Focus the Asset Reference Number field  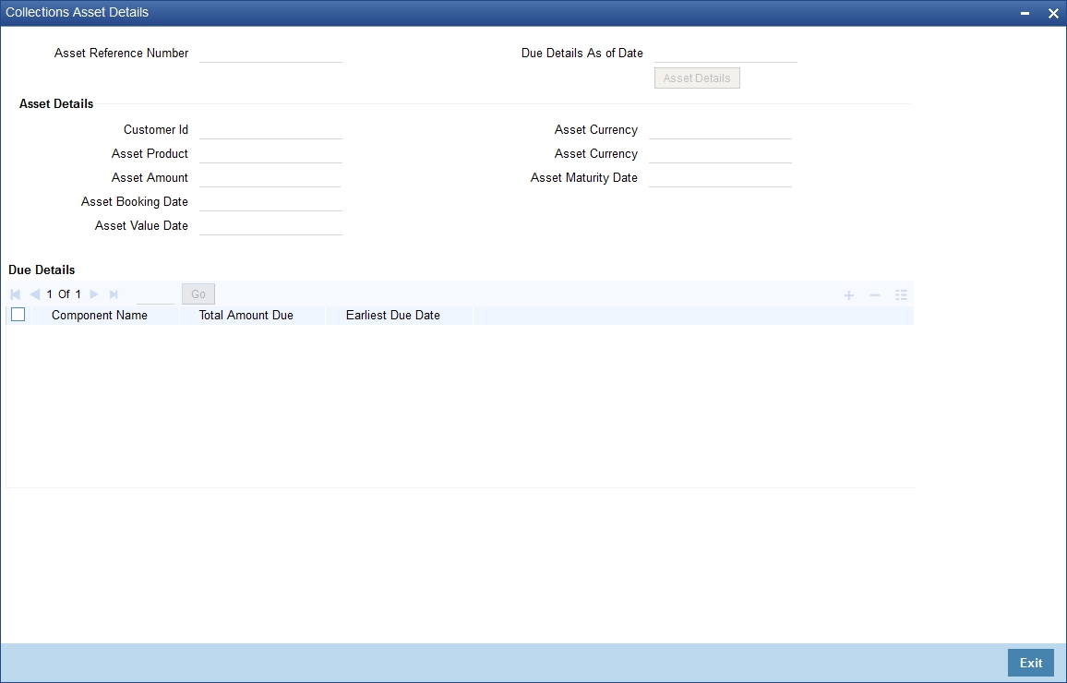coord(270,53)
